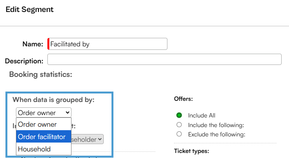Select the 'Include All' offers radio button
This screenshot has height=158, width=289.
coord(179,115)
